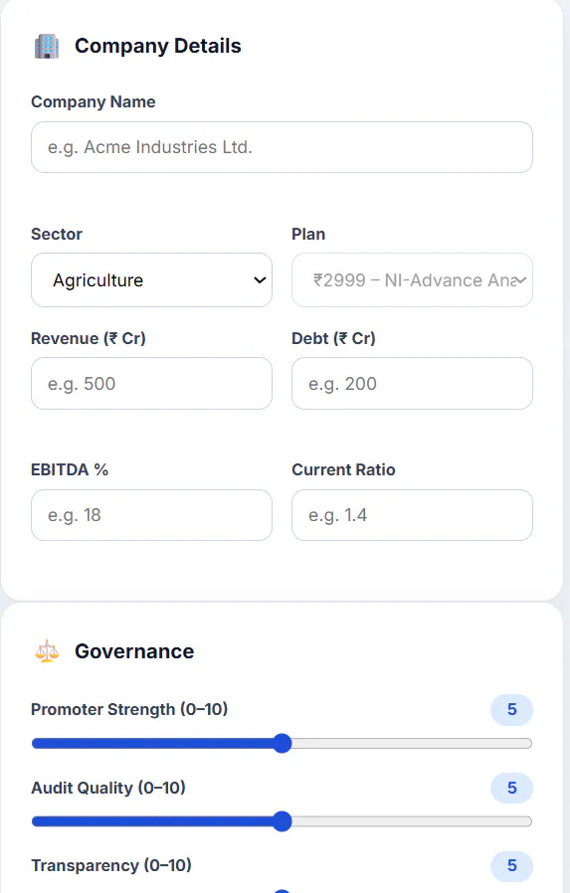The image size is (570, 893).
Task: Click the scales icon beside Governance
Action: [47, 651]
